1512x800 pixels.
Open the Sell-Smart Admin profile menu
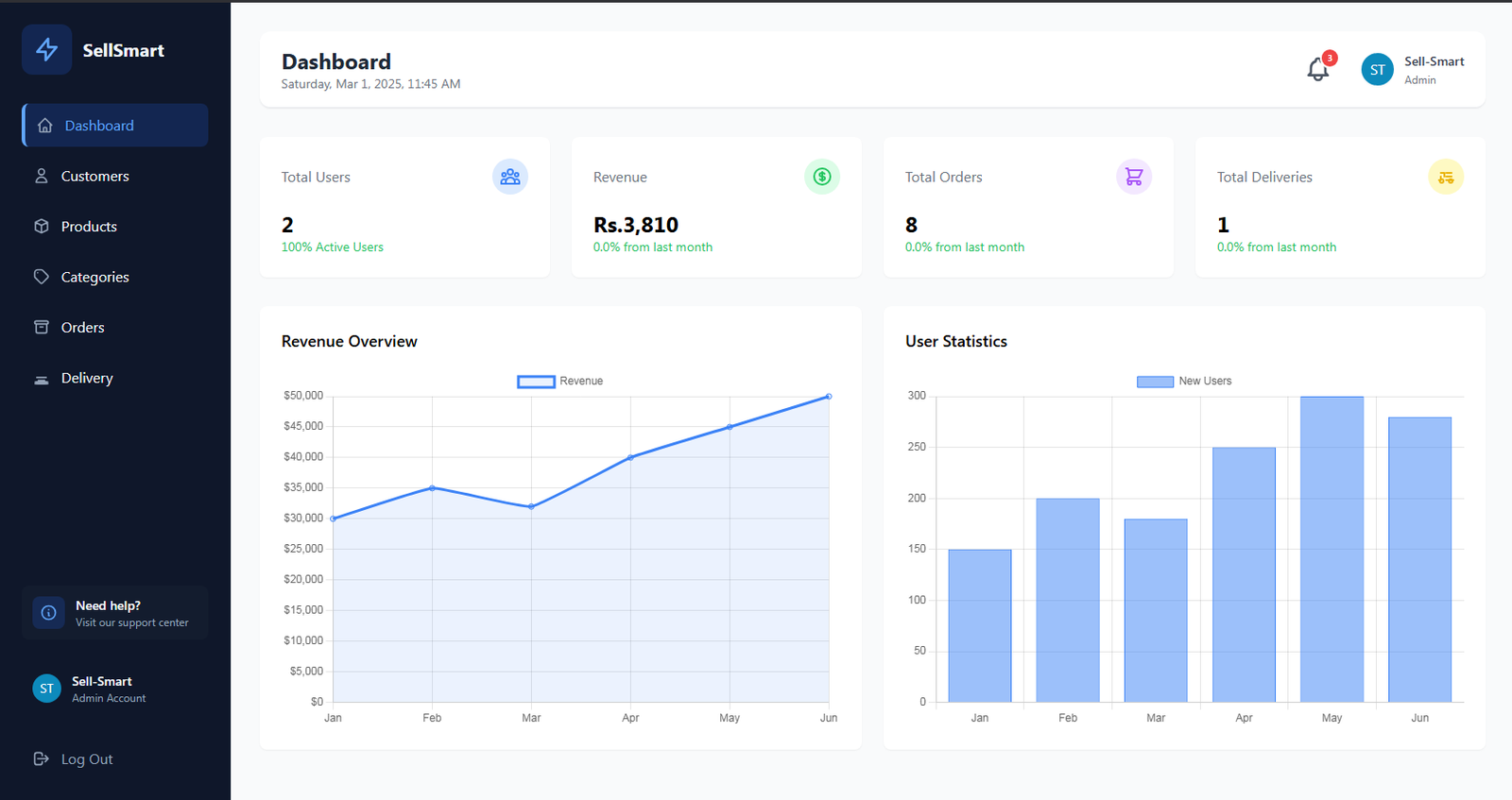pos(1433,70)
